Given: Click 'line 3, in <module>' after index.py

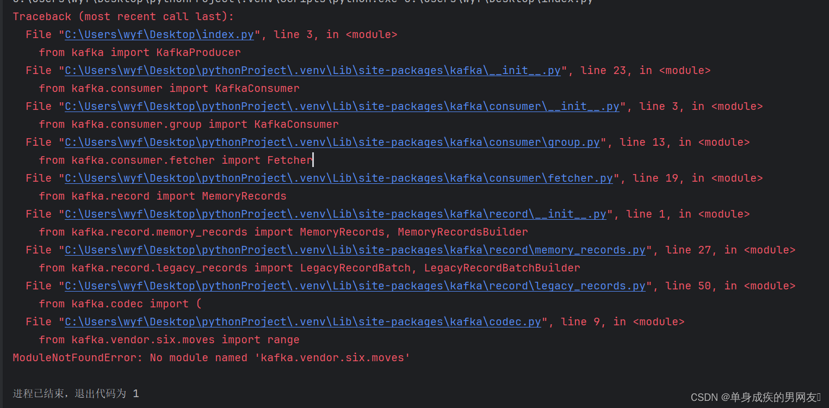Looking at the screenshot, I should [x=336, y=35].
